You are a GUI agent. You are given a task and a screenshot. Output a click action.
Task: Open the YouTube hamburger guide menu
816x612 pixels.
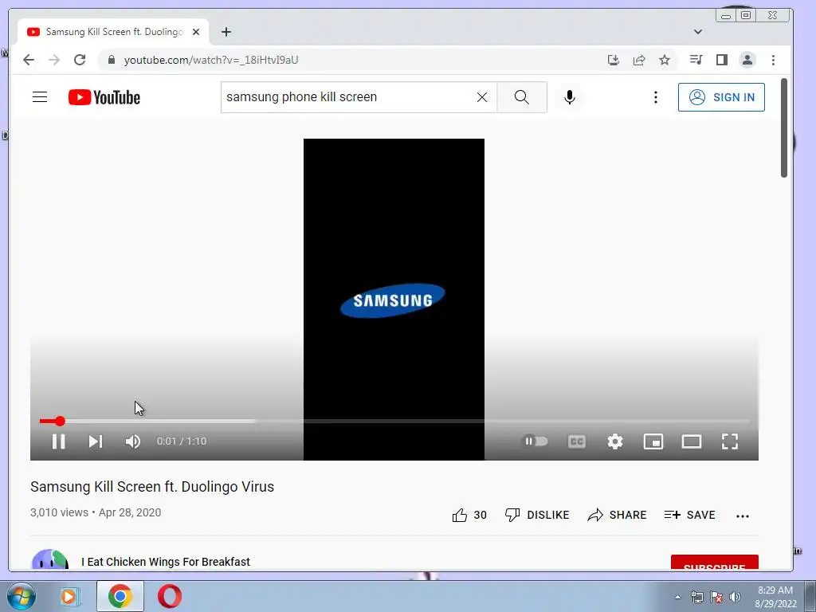point(40,96)
